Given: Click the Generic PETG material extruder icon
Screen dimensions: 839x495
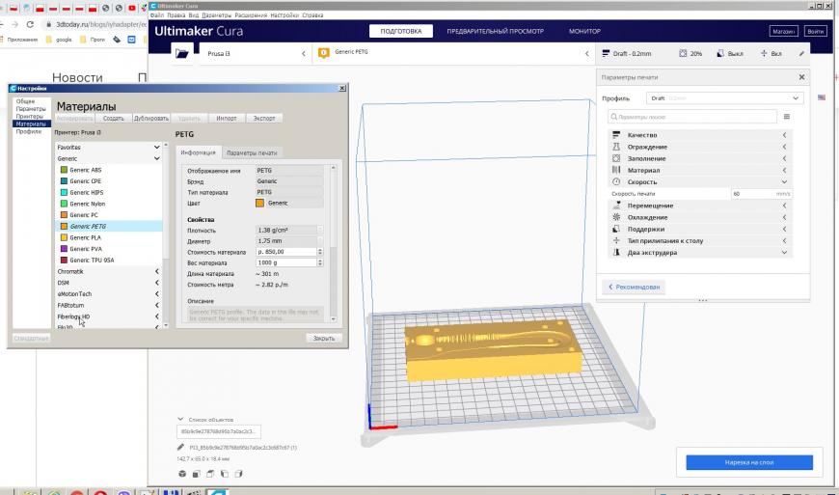Looking at the screenshot, I should 324,53.
